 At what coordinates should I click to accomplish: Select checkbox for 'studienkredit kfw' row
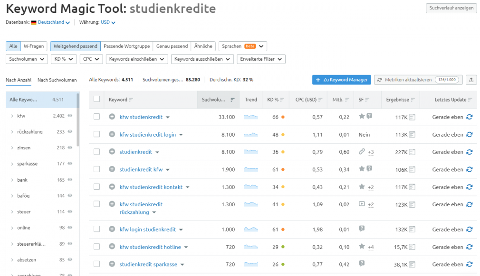(97, 169)
